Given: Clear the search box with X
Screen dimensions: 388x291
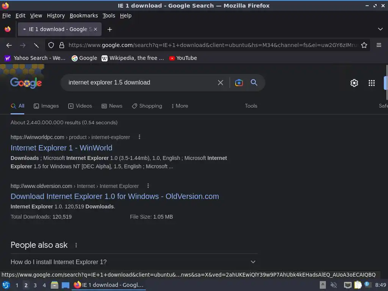Looking at the screenshot, I should coord(220,83).
